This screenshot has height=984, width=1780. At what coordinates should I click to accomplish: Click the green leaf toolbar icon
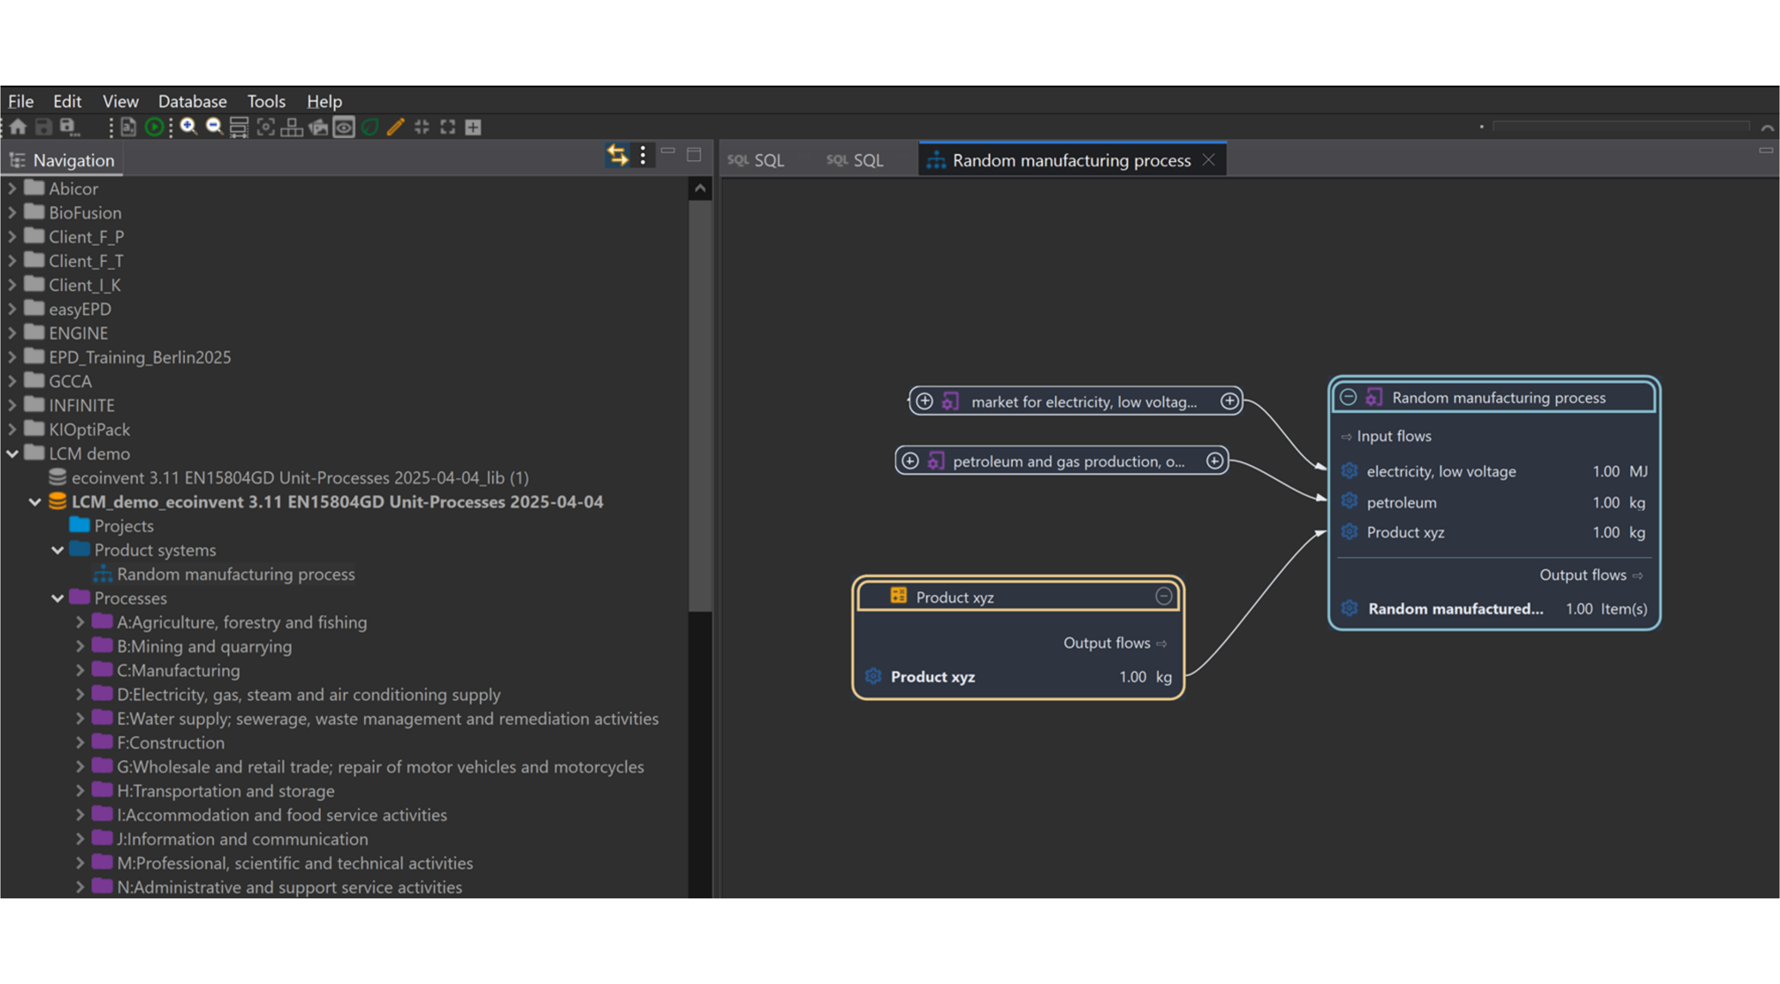click(369, 127)
